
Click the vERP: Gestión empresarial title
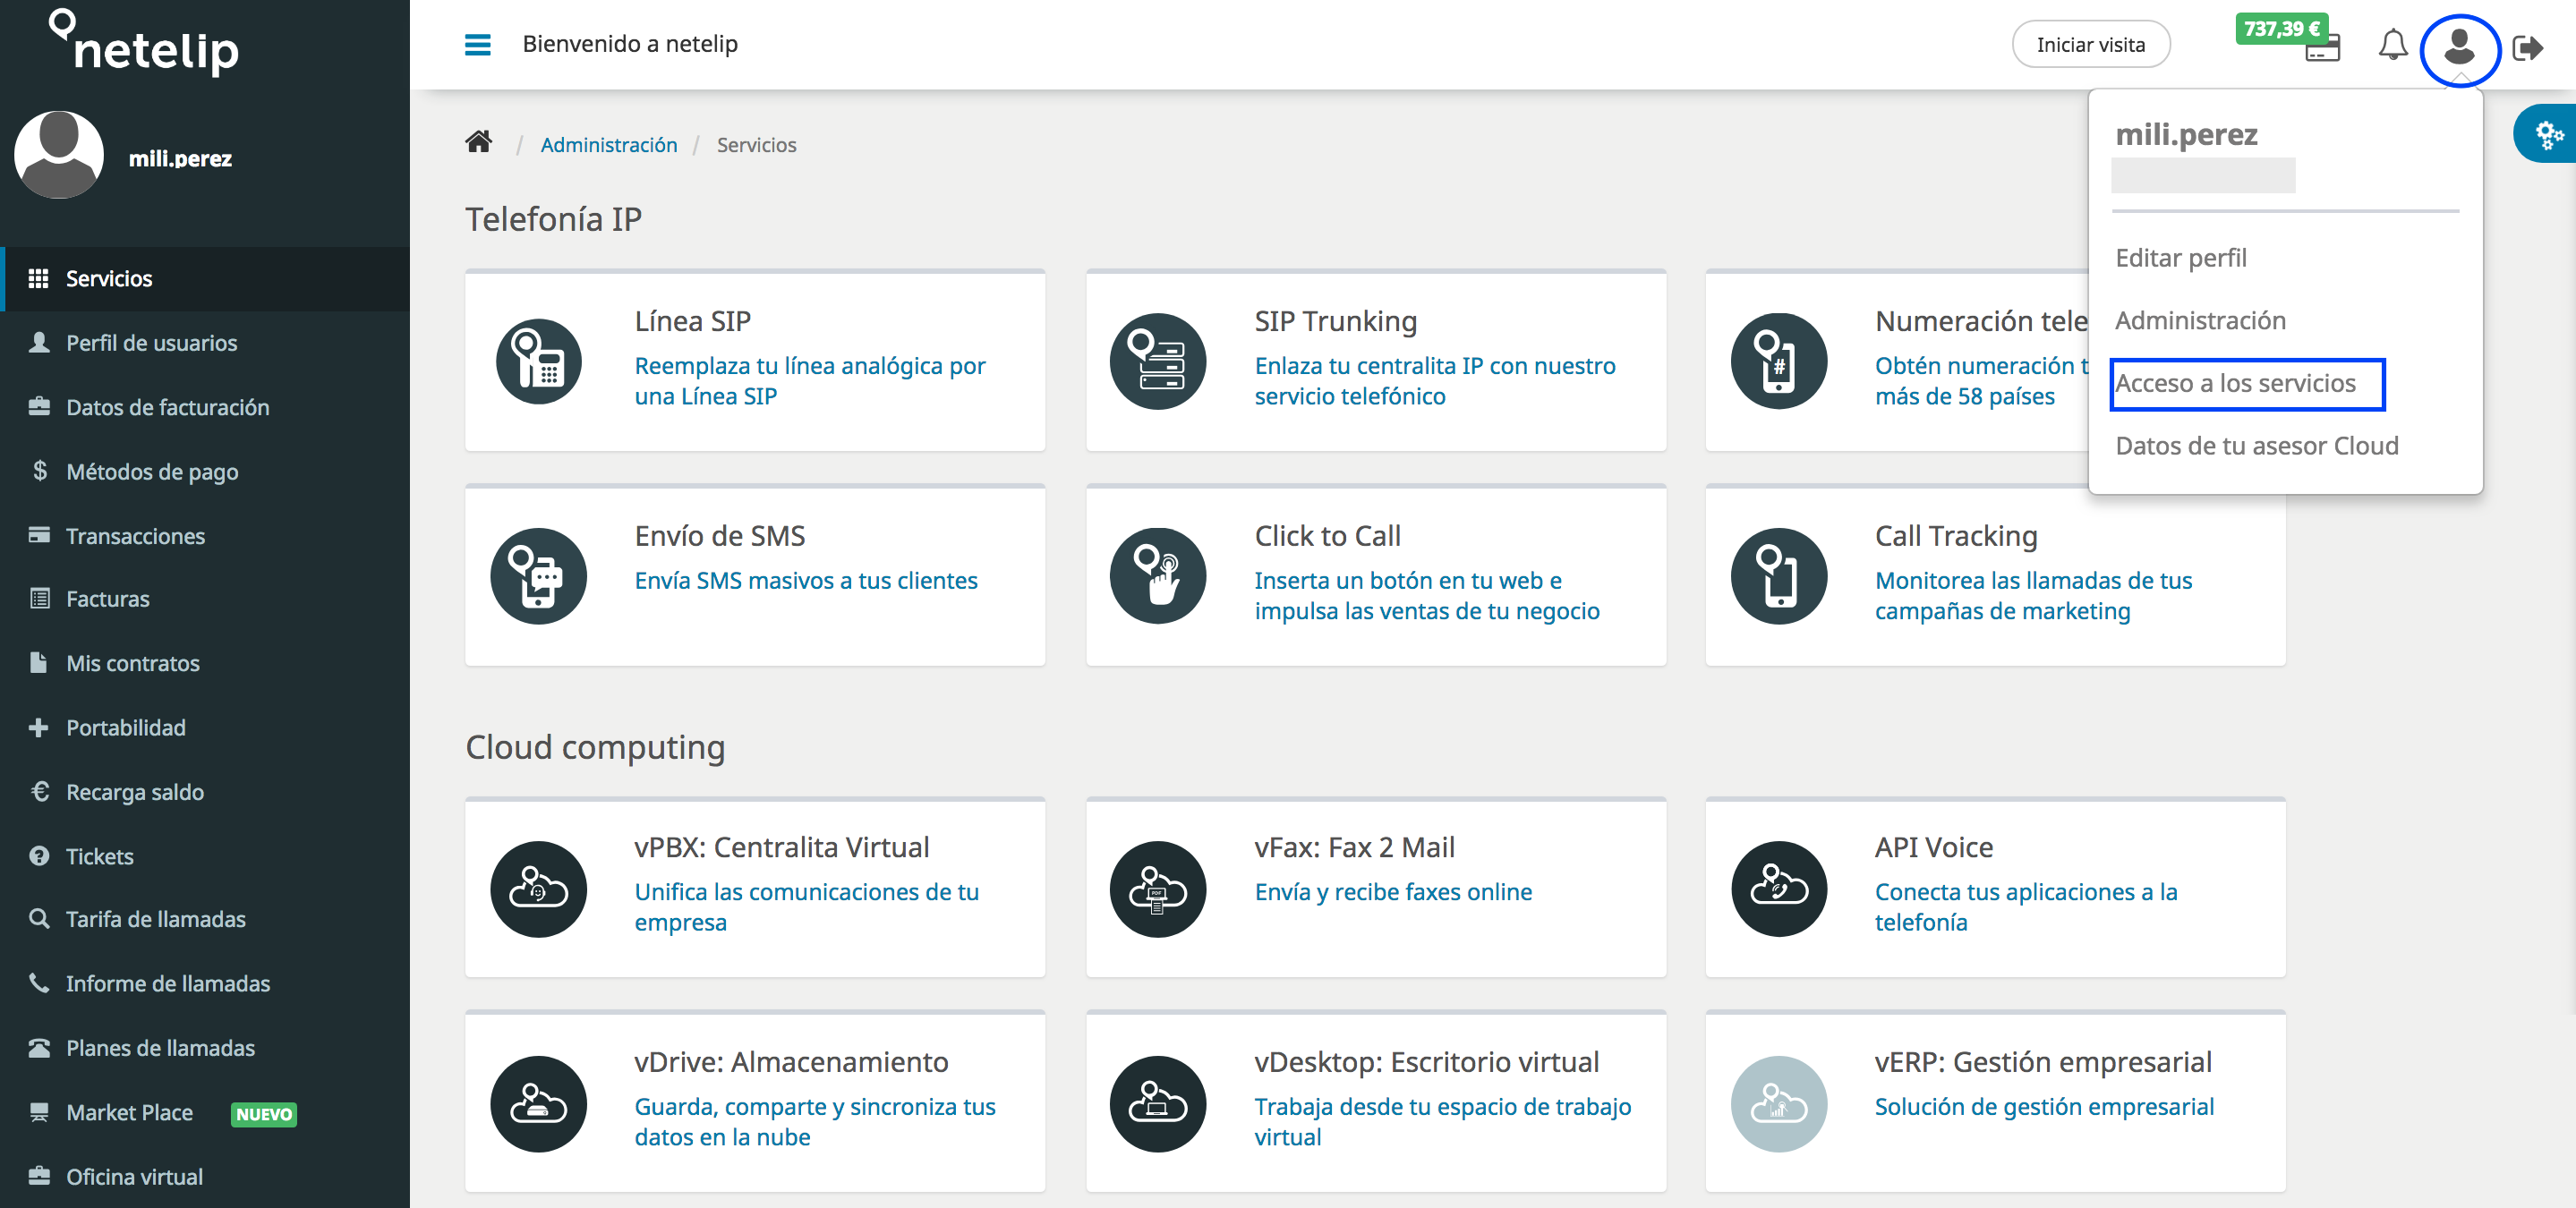point(2042,1062)
